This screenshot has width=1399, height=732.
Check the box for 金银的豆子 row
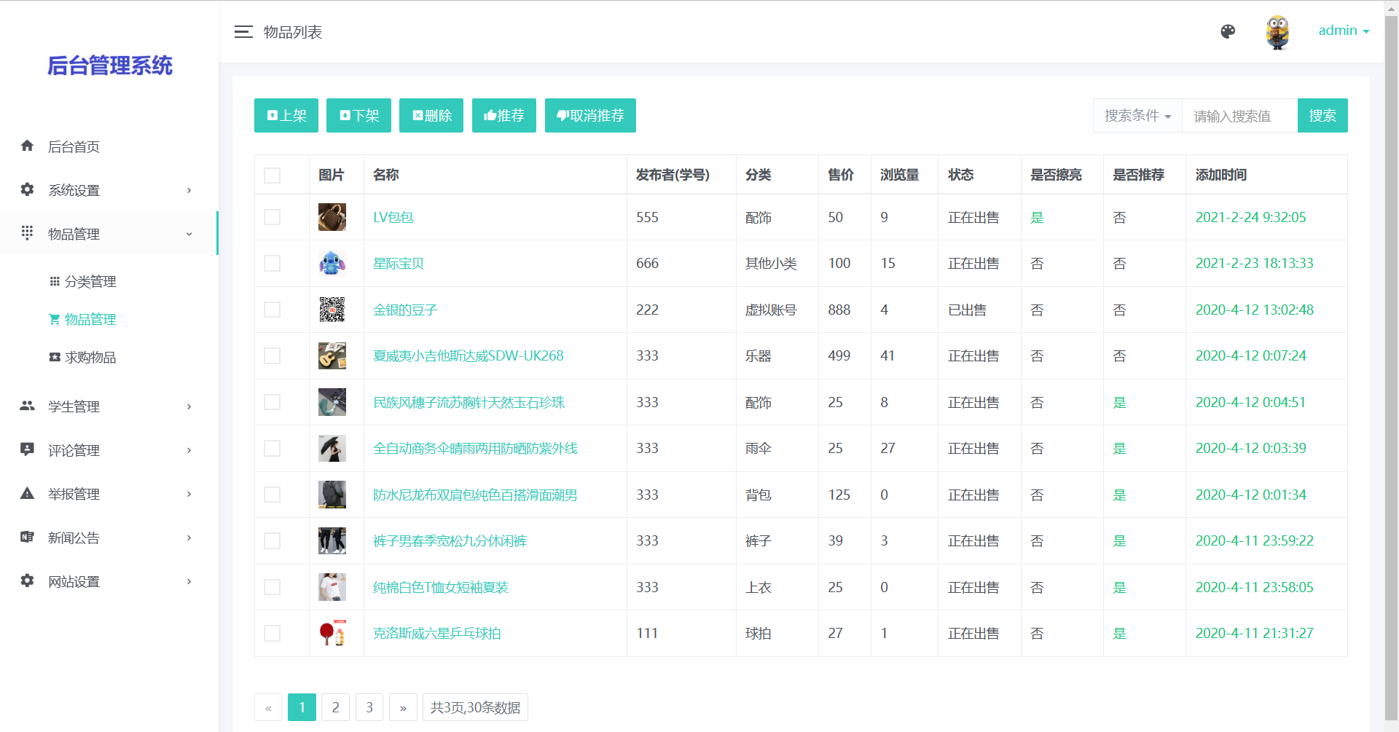point(272,310)
